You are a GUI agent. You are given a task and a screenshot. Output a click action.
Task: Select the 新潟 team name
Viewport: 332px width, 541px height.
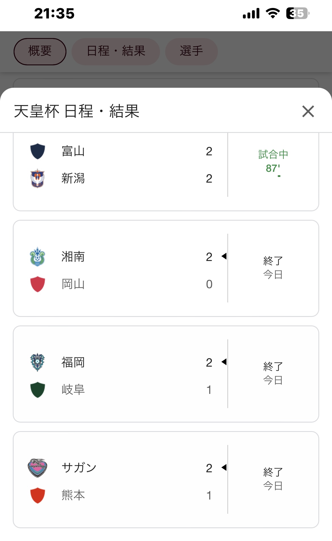pyautogui.click(x=73, y=178)
